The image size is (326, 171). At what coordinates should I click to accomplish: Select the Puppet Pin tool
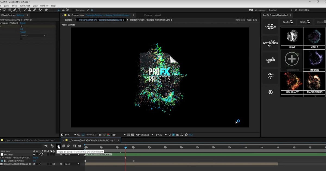[47, 10]
